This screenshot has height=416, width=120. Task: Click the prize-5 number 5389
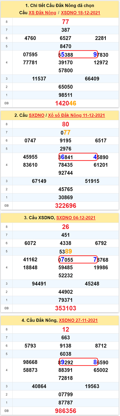65,251
